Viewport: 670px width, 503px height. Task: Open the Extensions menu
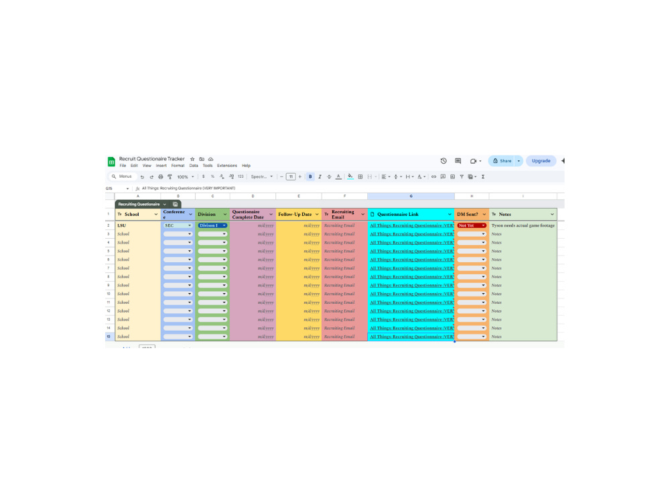(x=227, y=166)
